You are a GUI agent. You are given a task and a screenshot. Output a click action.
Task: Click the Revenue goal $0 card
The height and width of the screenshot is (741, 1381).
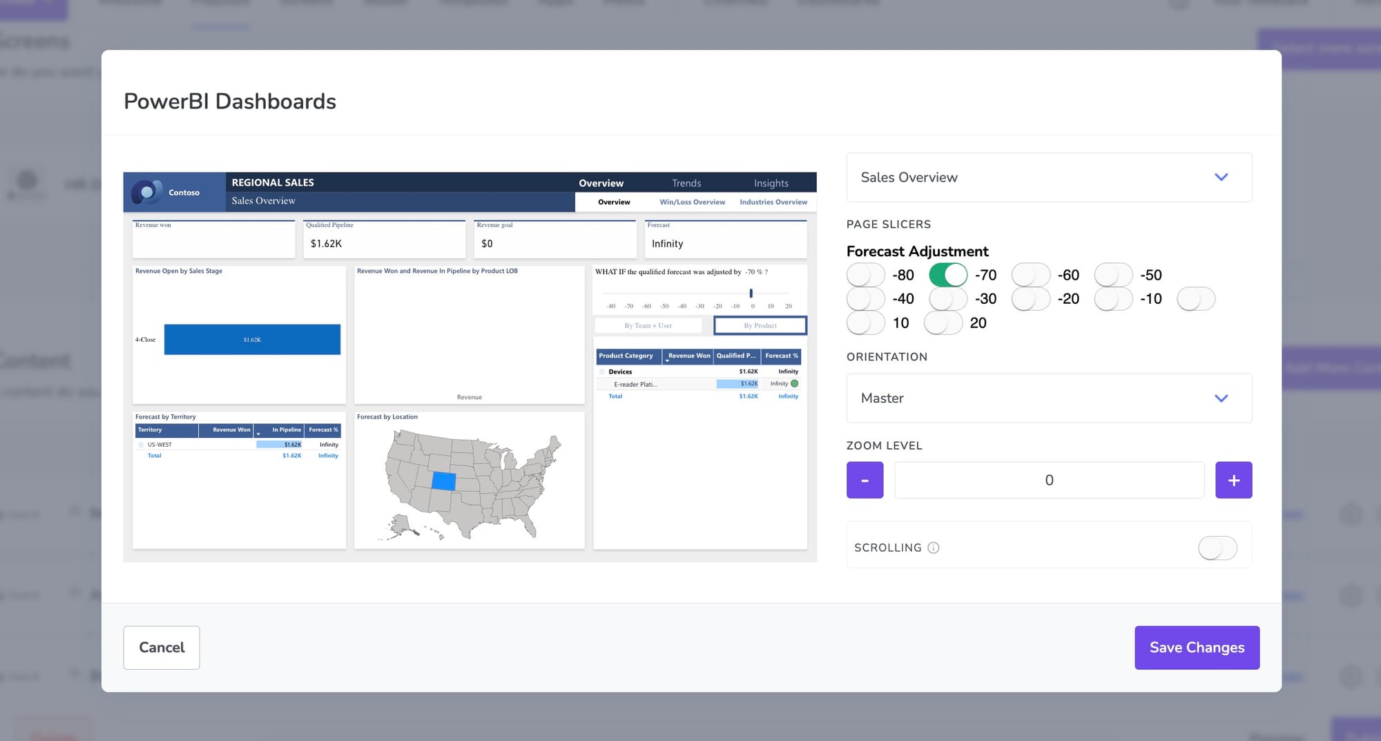[555, 240]
